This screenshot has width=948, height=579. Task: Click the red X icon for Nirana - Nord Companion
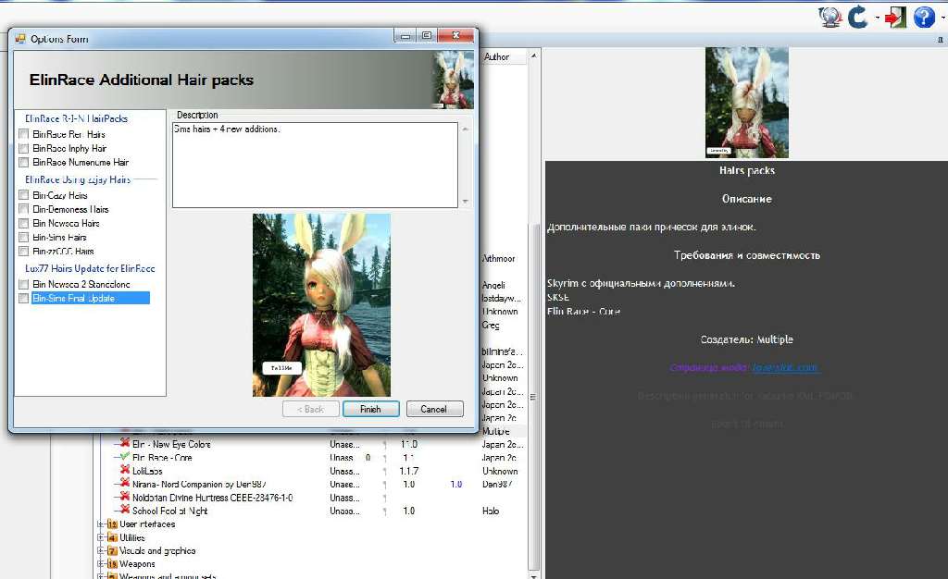125,483
